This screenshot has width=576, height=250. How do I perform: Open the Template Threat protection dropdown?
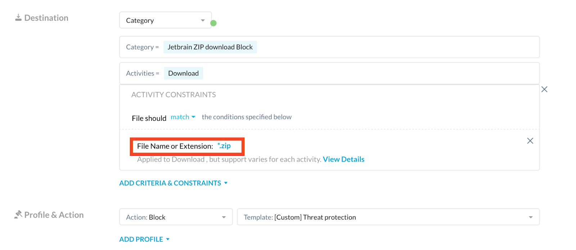[x=388, y=217]
